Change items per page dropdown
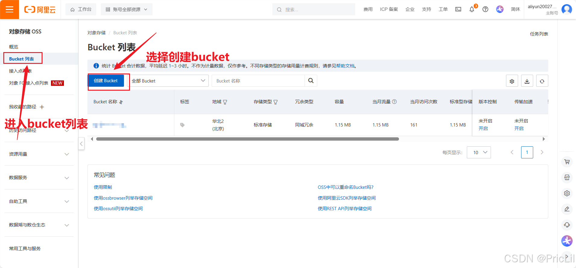The width and height of the screenshot is (576, 268). pyautogui.click(x=479, y=152)
